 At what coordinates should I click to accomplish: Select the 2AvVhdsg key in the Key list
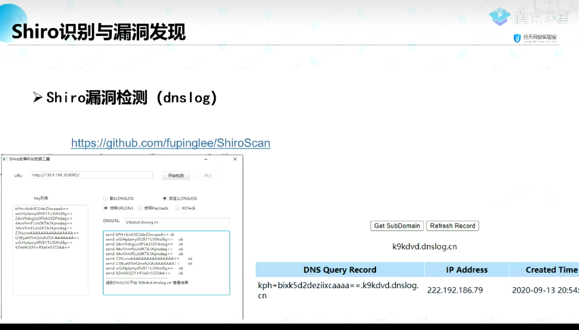click(44, 218)
